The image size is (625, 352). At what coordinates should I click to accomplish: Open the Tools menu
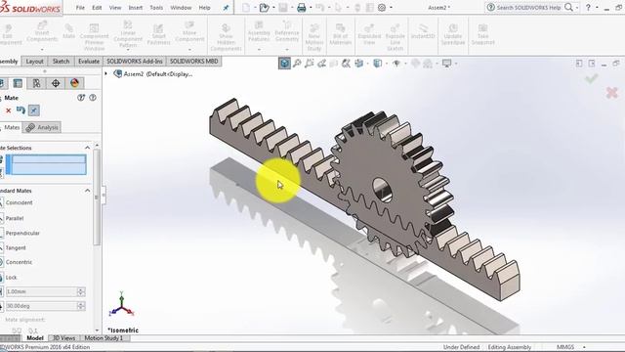pos(156,8)
